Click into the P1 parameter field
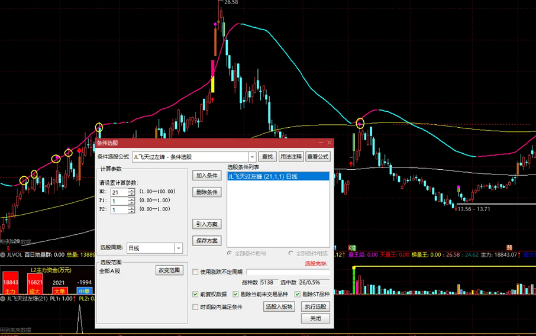536x336 pixels. (x=120, y=201)
